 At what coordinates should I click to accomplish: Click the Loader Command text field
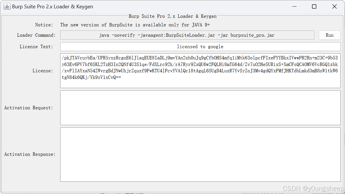coord(187,35)
